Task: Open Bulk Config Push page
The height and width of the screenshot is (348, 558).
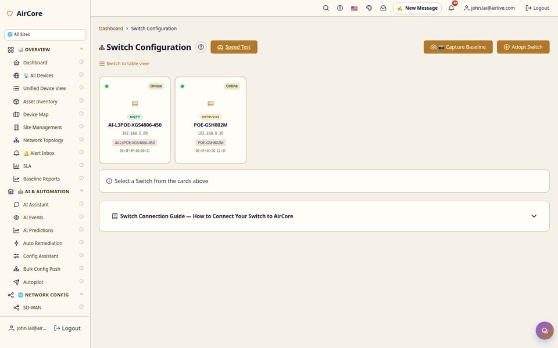Action: 42,269
